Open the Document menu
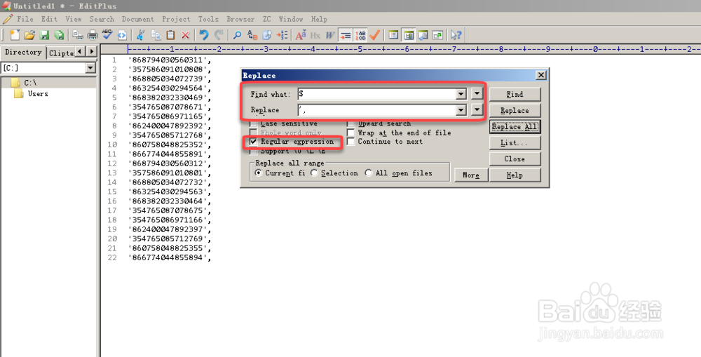Viewport: 701px width, 357px height. [x=137, y=19]
